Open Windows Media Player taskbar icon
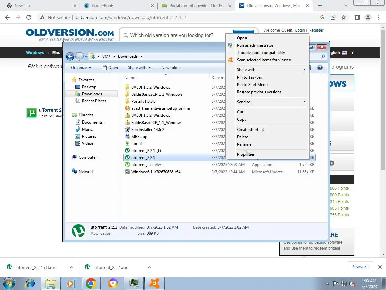 [71, 283]
